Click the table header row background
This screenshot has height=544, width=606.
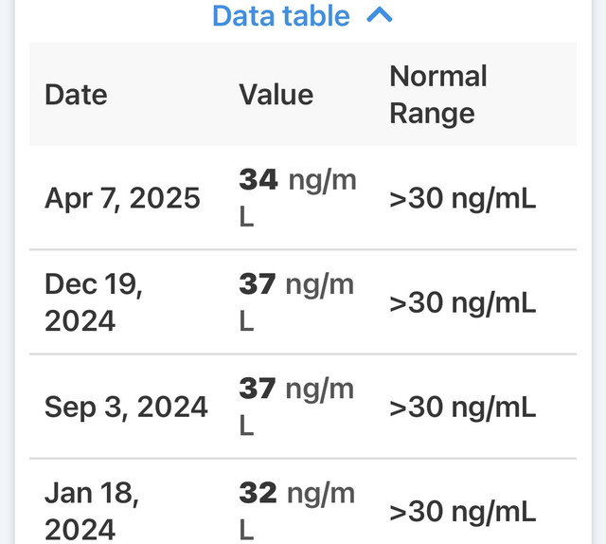(x=303, y=94)
